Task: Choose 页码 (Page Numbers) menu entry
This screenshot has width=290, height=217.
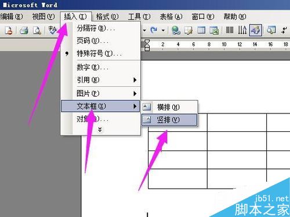Action: pyautogui.click(x=100, y=41)
